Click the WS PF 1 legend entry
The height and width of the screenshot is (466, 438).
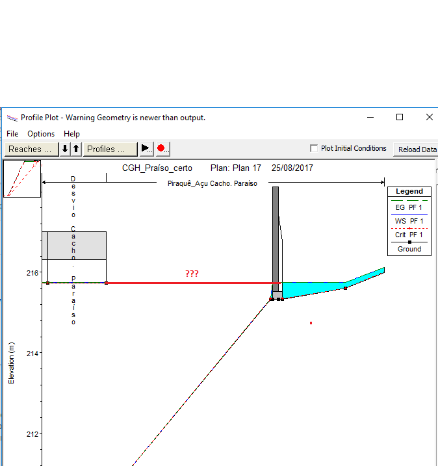tap(409, 221)
